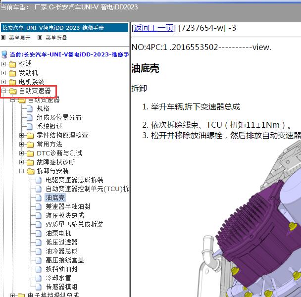Click the 故障症状诊断 folder icon
The height and width of the screenshot is (297, 301).
pos(30,162)
